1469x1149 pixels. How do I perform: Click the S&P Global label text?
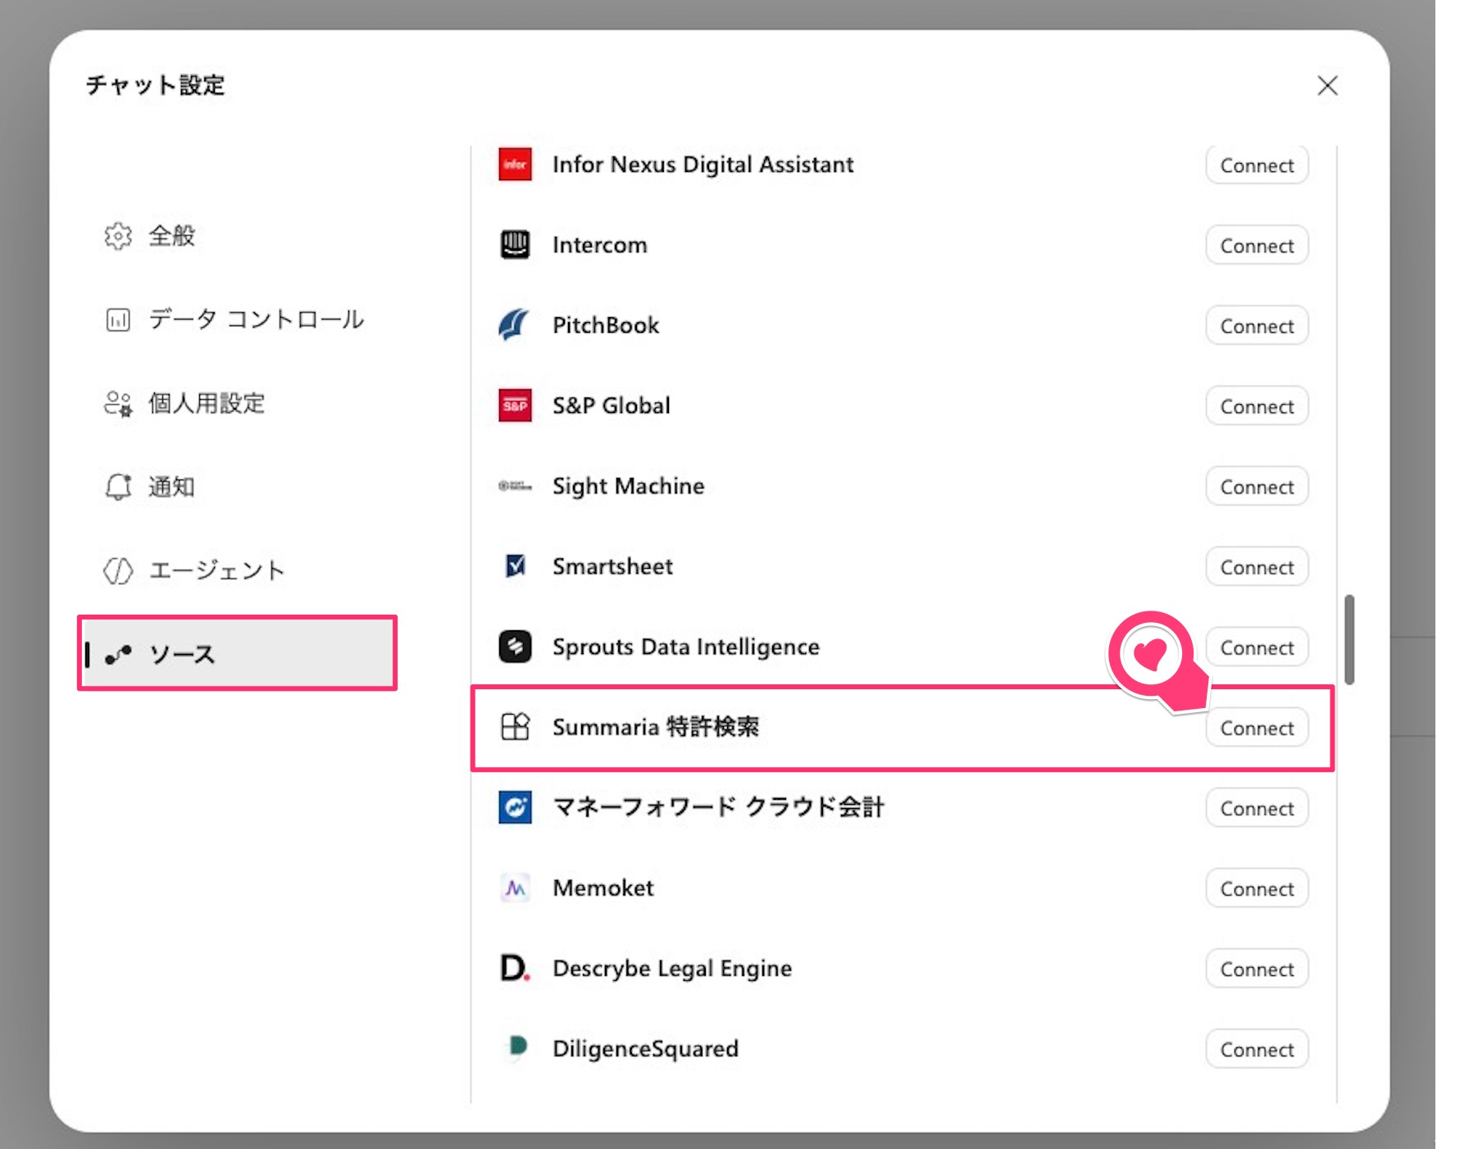coord(611,405)
